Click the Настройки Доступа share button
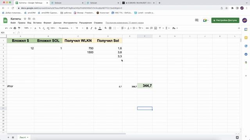The height and width of the screenshot is (140, 250). point(225,20)
